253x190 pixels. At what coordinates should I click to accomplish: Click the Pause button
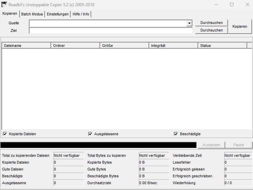[x=239, y=145]
